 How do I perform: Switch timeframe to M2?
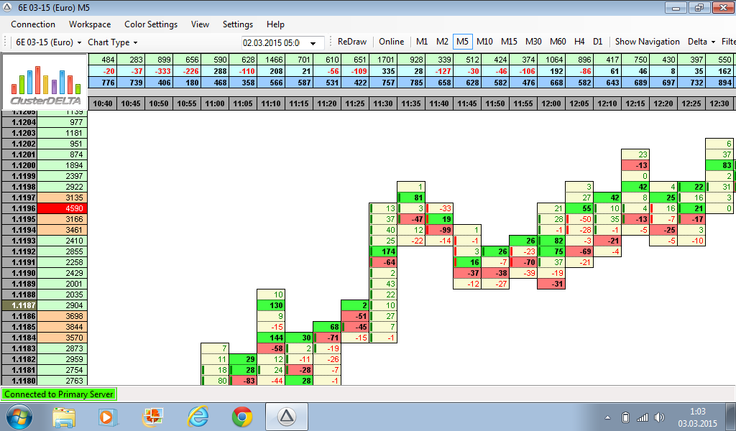(x=442, y=42)
